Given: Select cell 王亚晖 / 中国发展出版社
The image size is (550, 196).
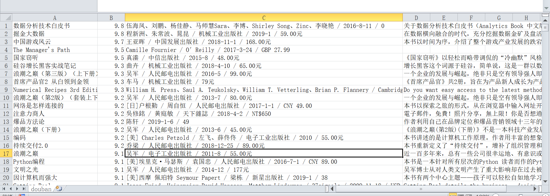Looking at the screenshot, I should (x=264, y=42).
